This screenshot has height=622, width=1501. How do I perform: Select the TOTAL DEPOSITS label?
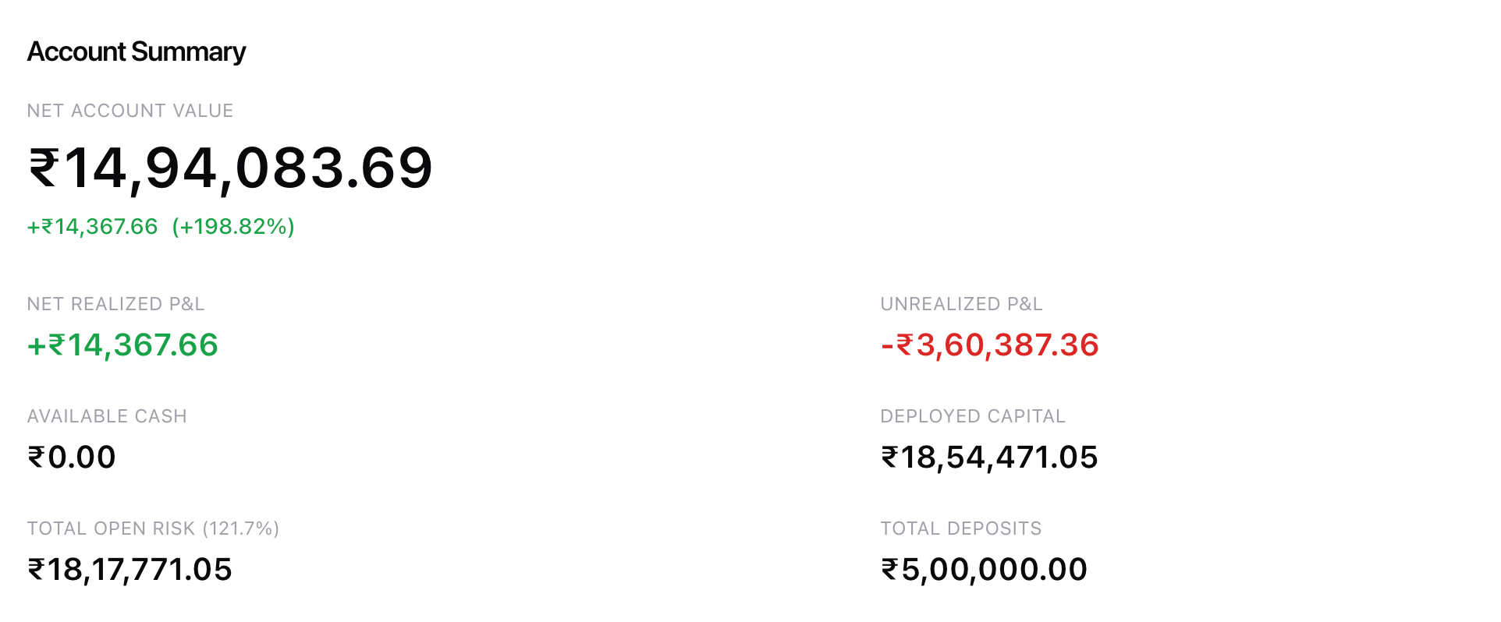[x=960, y=528]
